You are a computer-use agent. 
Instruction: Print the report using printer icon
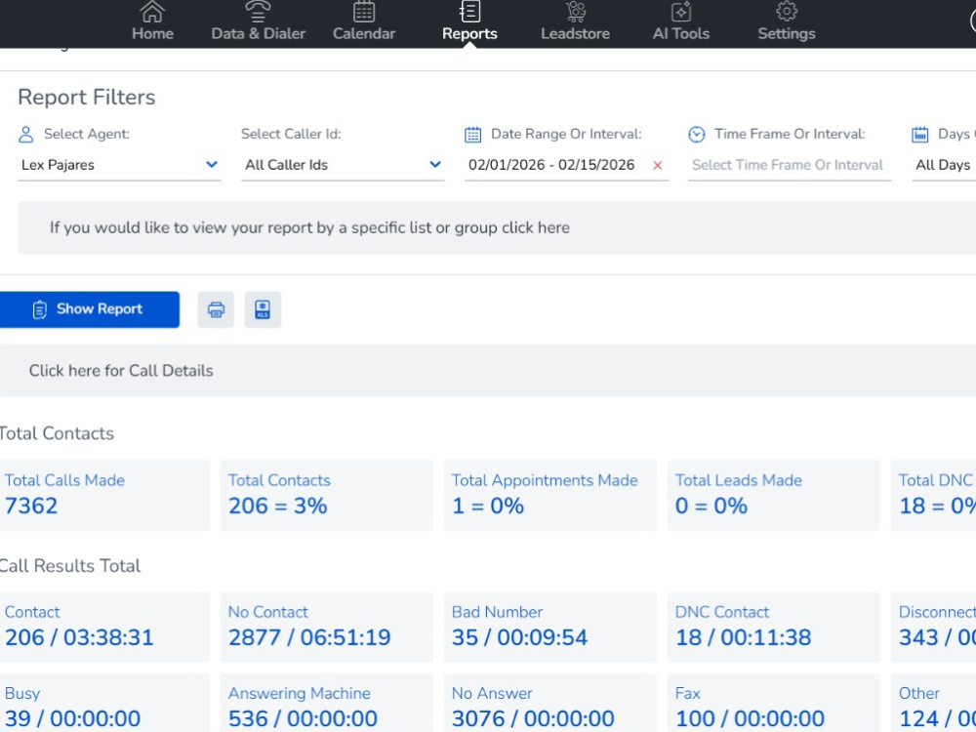tap(216, 309)
